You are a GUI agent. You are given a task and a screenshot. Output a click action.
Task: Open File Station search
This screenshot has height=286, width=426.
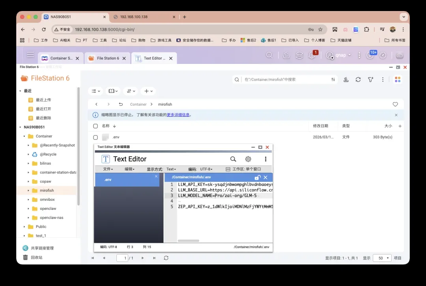point(237,79)
